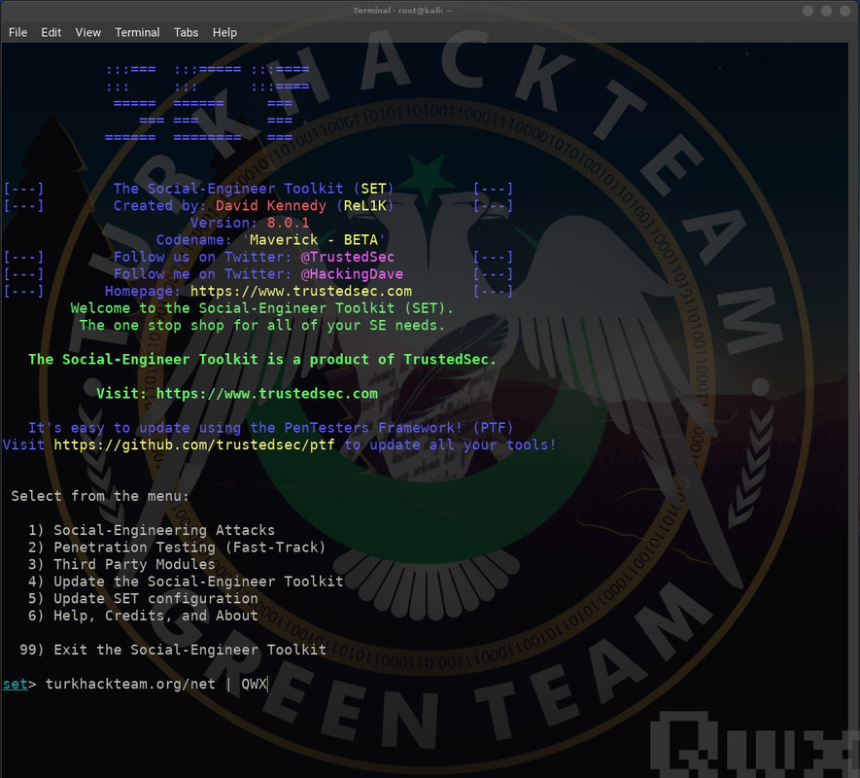The width and height of the screenshot is (860, 778).
Task: Click the Homepage trustedsec.com URL
Action: [x=301, y=291]
